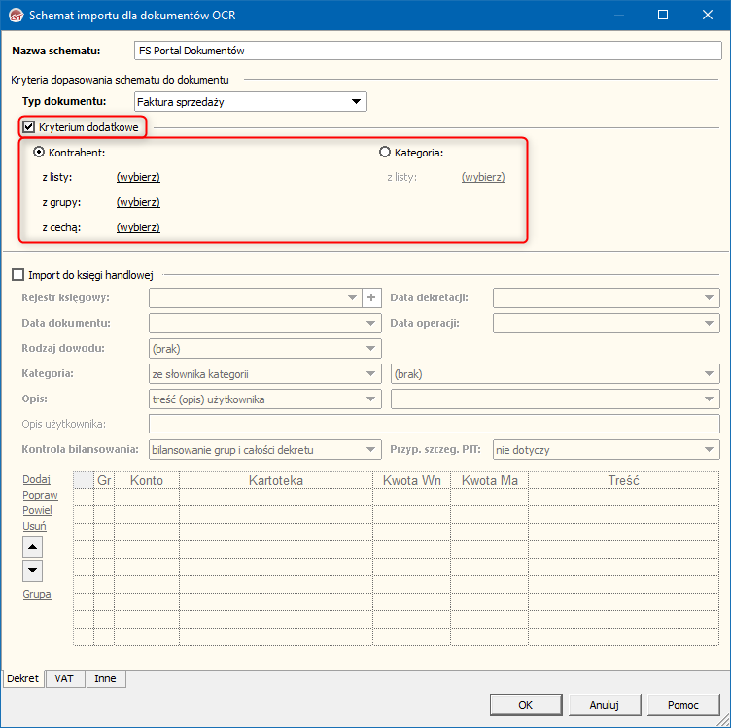Image resolution: width=731 pixels, height=728 pixels.
Task: Click the OK button
Action: tap(525, 705)
